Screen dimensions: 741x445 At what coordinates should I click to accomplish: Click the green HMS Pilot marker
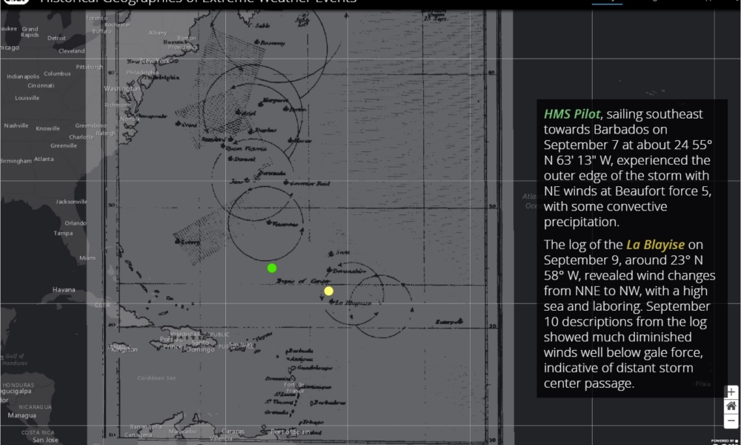272,268
